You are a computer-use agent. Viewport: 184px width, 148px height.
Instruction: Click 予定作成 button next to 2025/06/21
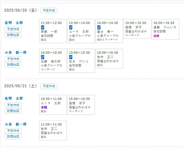49,86
